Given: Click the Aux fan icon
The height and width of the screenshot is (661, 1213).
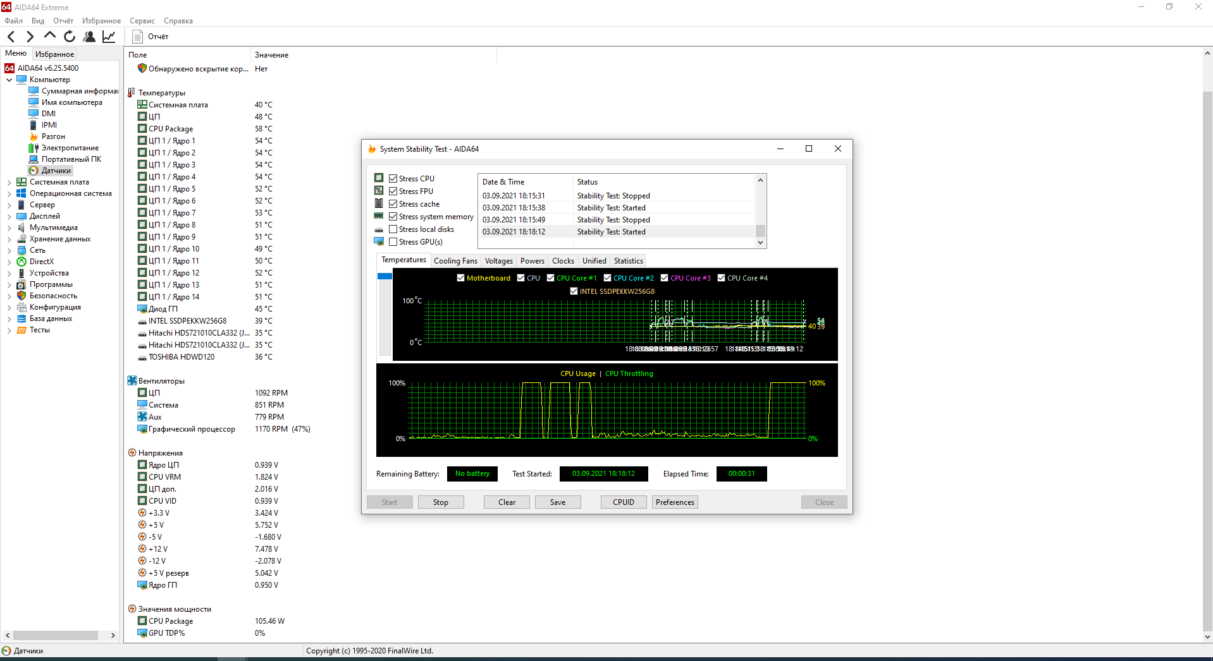Looking at the screenshot, I should [142, 417].
